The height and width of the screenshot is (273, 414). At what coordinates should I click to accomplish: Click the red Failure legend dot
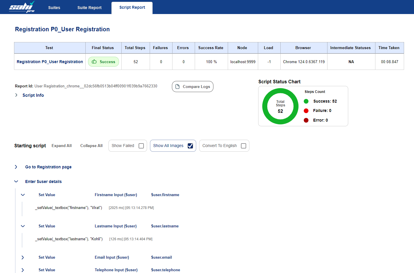[x=306, y=110]
